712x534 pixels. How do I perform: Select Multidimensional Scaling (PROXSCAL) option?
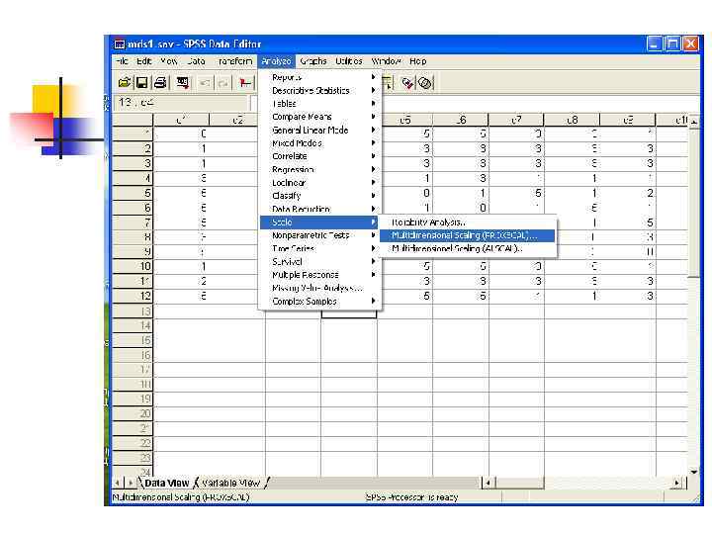[468, 235]
